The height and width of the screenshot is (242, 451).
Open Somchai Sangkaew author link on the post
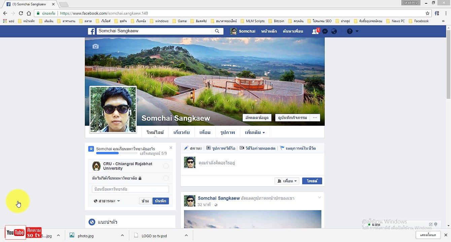(219, 198)
